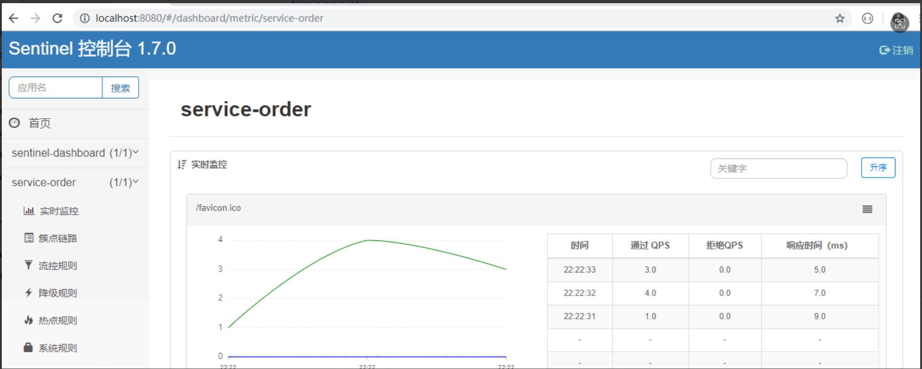Open the 首页 home entry

click(x=40, y=123)
